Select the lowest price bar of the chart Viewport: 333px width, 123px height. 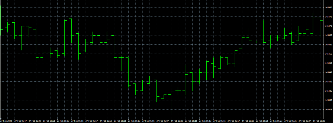click(171, 102)
